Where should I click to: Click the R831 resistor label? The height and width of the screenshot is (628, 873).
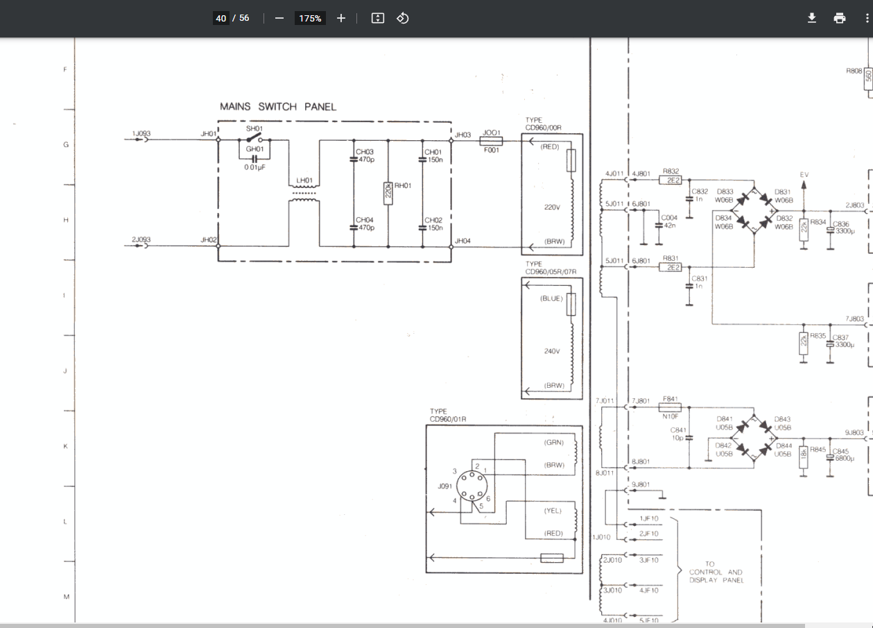[671, 257]
